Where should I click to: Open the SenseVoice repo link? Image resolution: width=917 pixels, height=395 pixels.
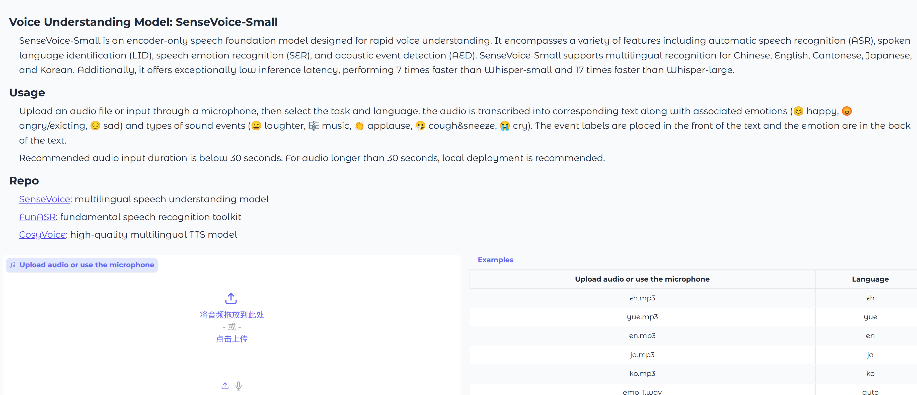click(44, 199)
